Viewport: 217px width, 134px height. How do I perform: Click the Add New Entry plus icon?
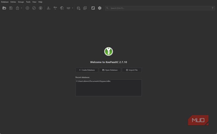[27, 8]
